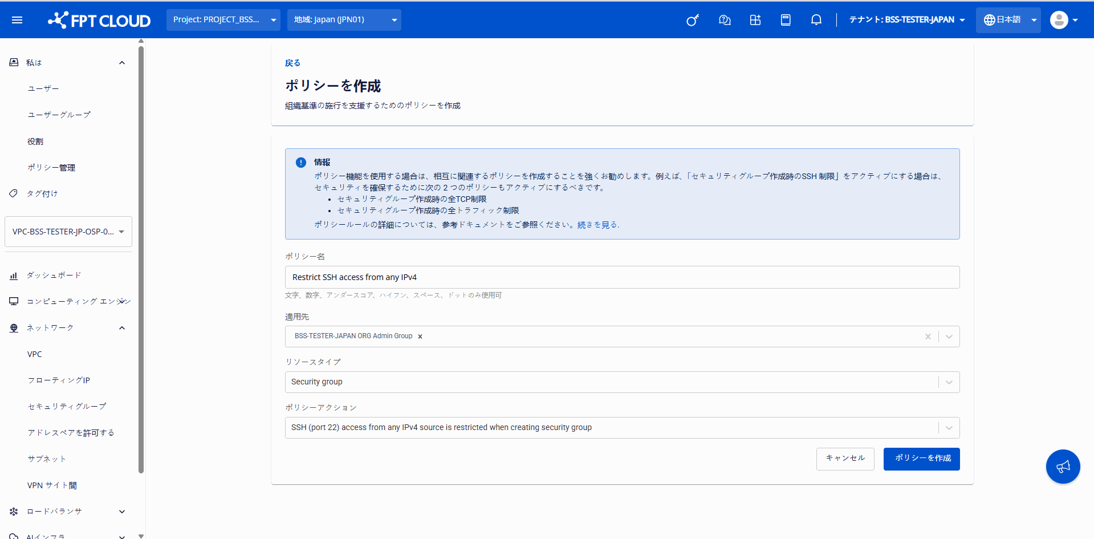Image resolution: width=1094 pixels, height=539 pixels.
Task: Open the support chat icon in header
Action: [x=725, y=21]
